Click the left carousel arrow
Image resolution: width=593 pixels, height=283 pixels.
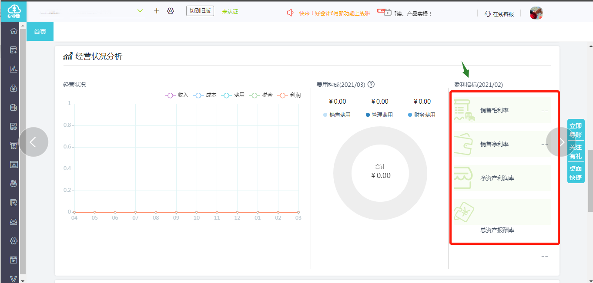[34, 142]
